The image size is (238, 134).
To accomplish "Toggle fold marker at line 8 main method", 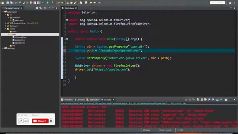I will (x=67, y=39).
